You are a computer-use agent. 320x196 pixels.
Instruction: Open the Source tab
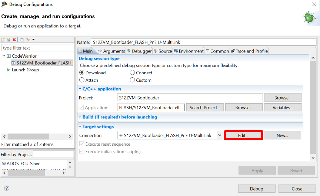click(163, 51)
